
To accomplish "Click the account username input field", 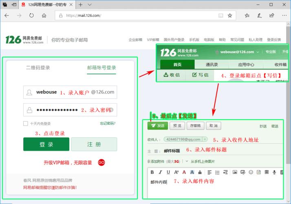I will [70, 92].
